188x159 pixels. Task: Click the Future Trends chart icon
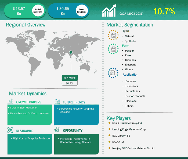click(57, 101)
